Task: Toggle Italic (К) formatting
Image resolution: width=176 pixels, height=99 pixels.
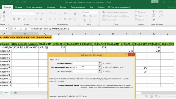Action: click(19, 19)
